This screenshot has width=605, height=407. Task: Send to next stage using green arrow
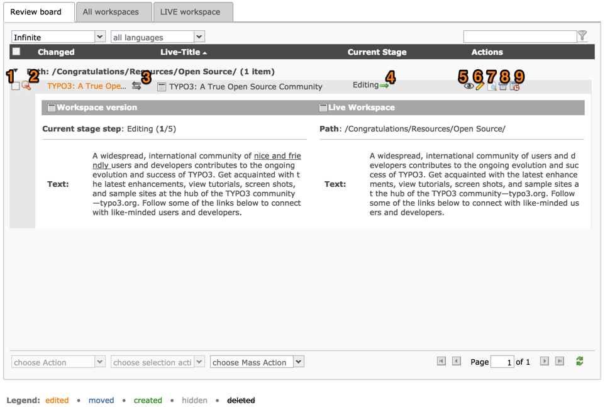[384, 86]
